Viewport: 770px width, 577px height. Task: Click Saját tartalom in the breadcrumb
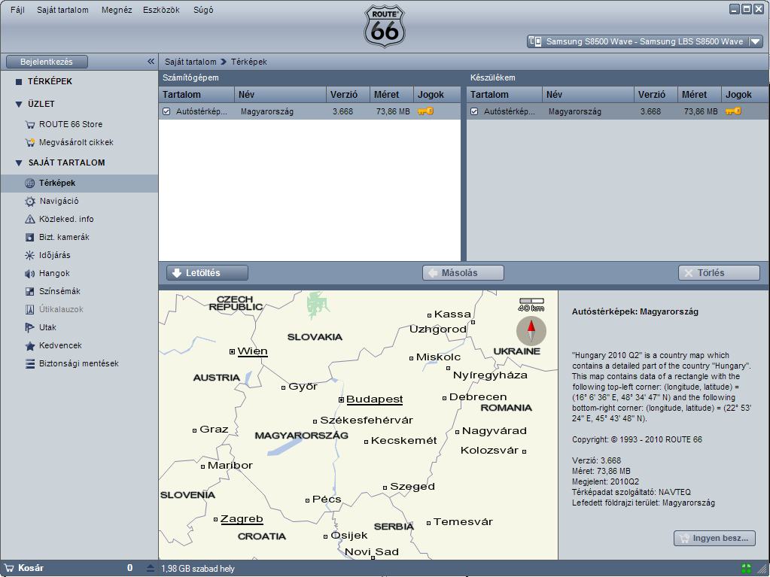tap(190, 62)
